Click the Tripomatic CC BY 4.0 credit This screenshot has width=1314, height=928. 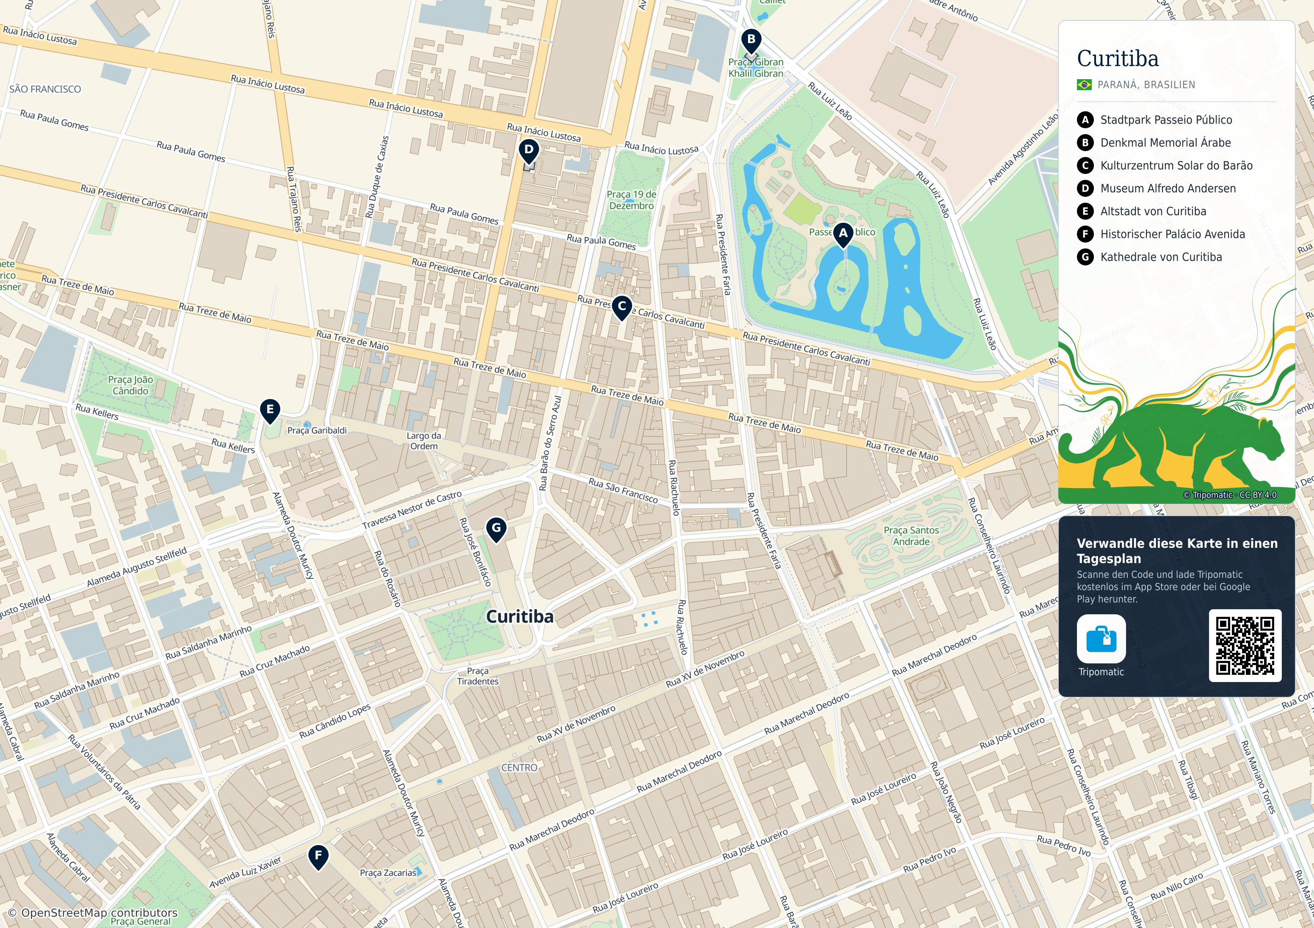click(x=1229, y=495)
